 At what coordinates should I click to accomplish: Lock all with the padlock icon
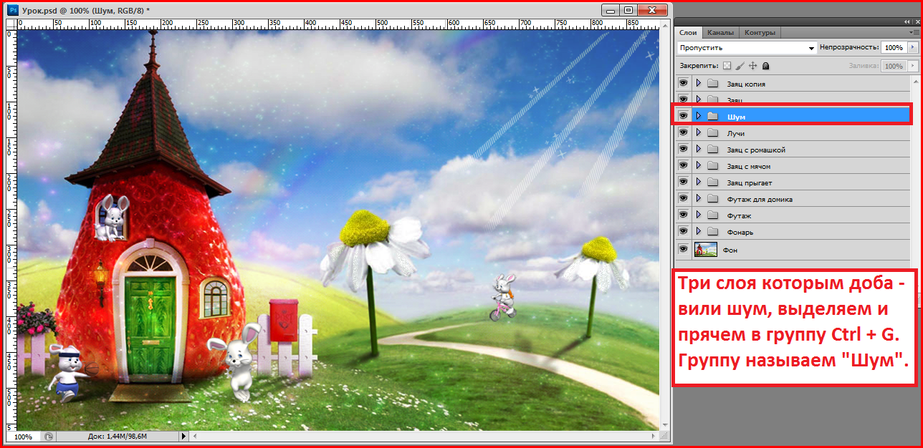(x=765, y=66)
